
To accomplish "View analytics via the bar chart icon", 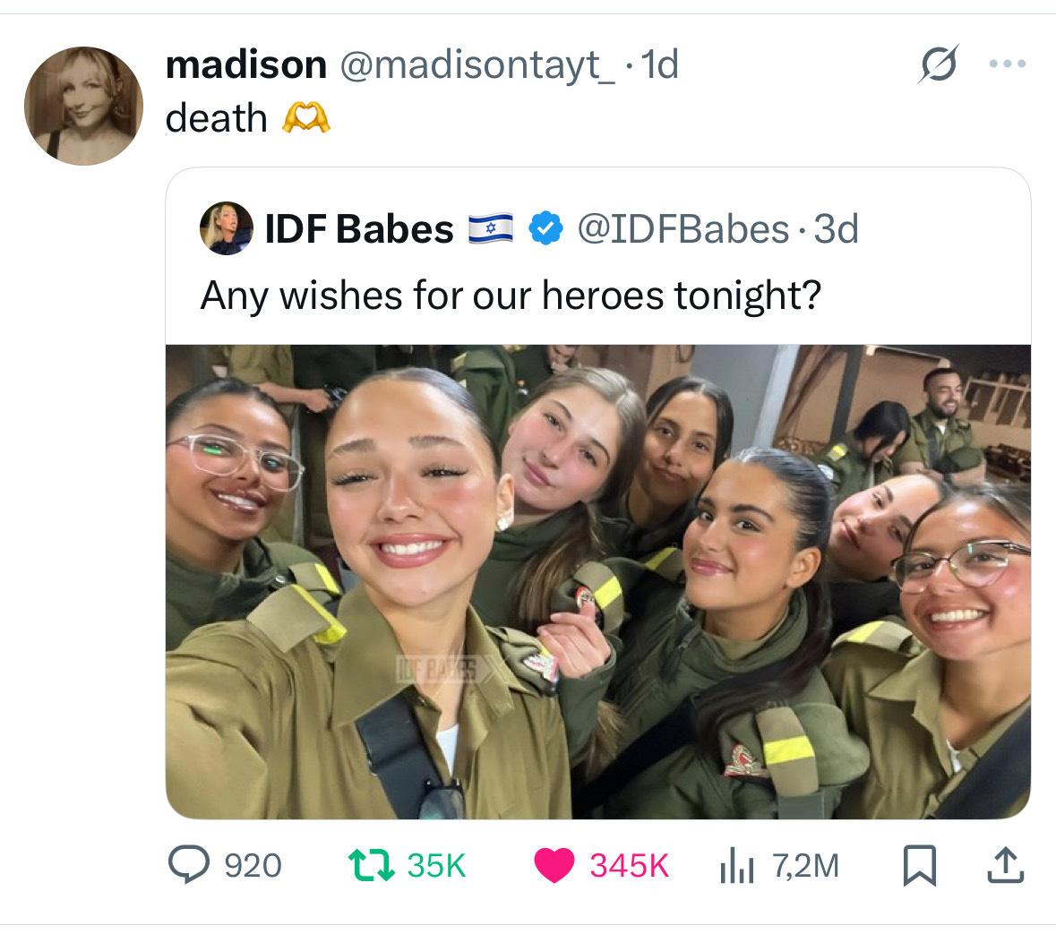I will tap(736, 865).
